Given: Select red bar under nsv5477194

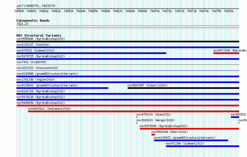Looking at the screenshot, I should pyautogui.click(x=226, y=53).
